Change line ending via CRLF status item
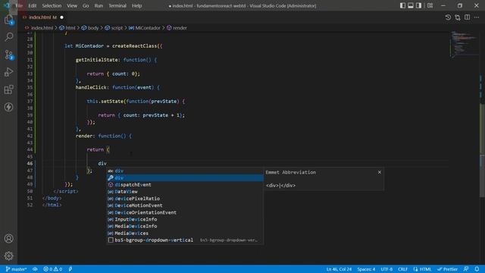The width and height of the screenshot is (485, 273). tap(402, 269)
